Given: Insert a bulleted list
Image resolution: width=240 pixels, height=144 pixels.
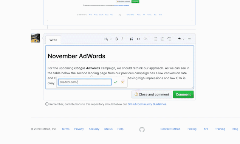Looking at the screenshot, I should click(x=156, y=39).
